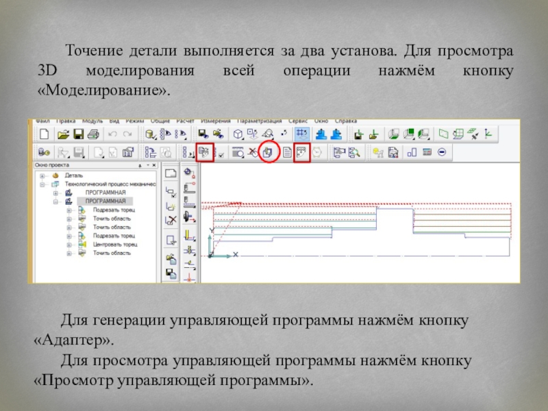This screenshot has width=548, height=411.
Task: Open the control program viewer icon in the right red square
Action: pyautogui.click(x=302, y=152)
